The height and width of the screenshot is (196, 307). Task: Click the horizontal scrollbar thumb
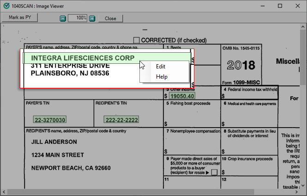pyautogui.click(x=131, y=192)
